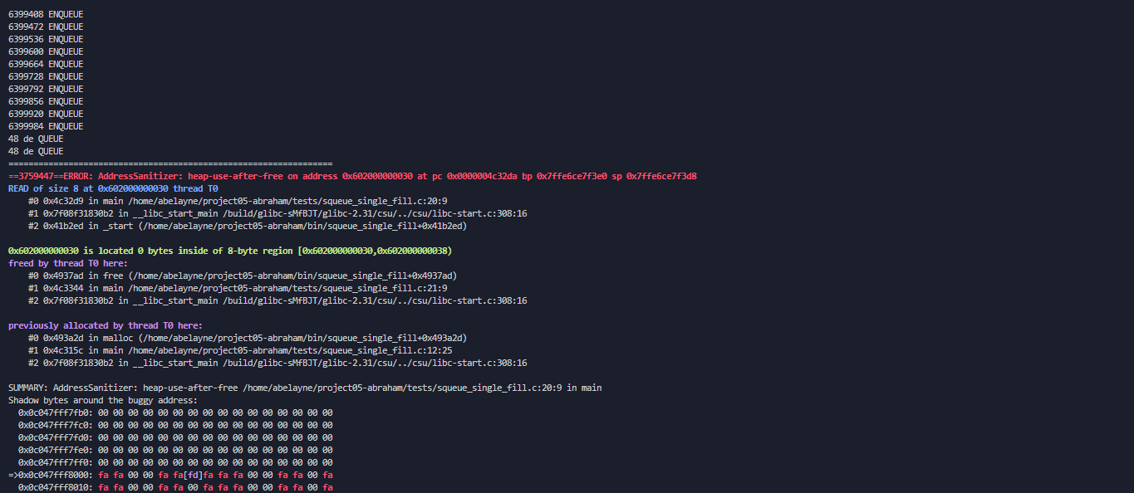Click the bracketed [fd] shadow byte

click(x=193, y=475)
